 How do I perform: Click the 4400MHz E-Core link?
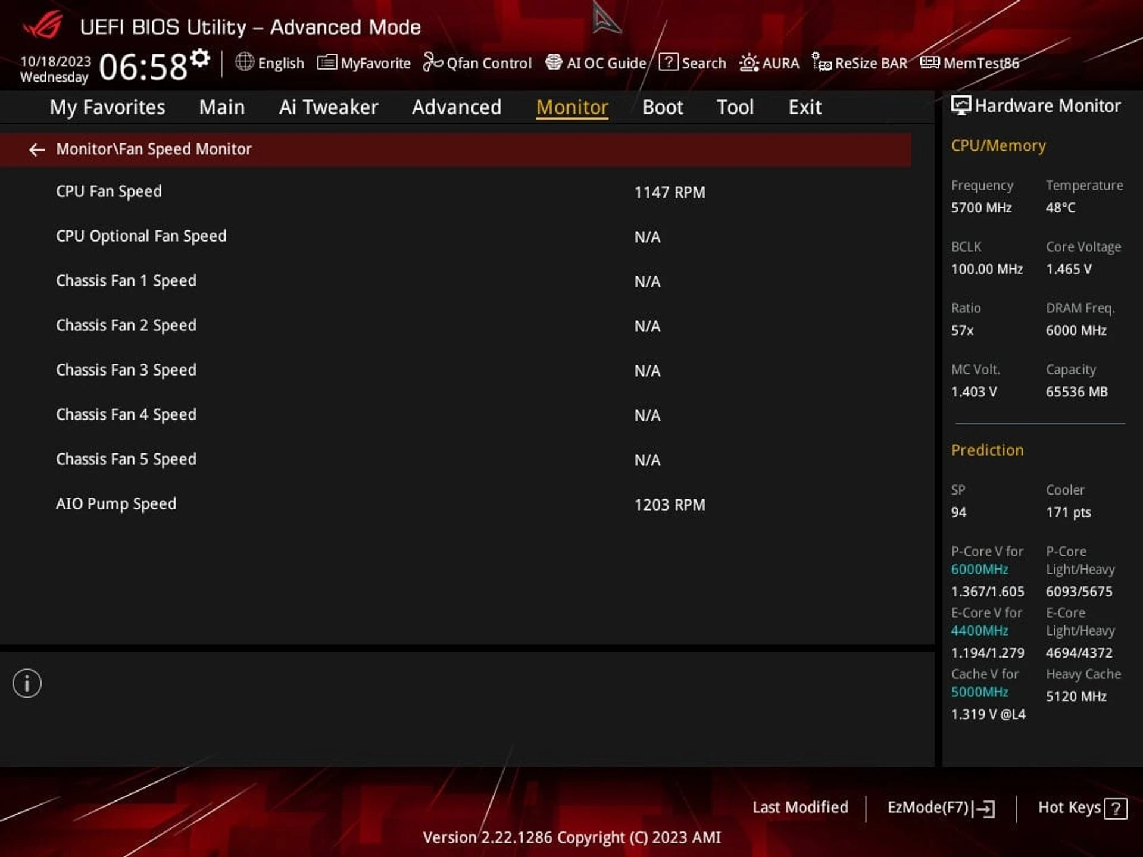tap(979, 630)
